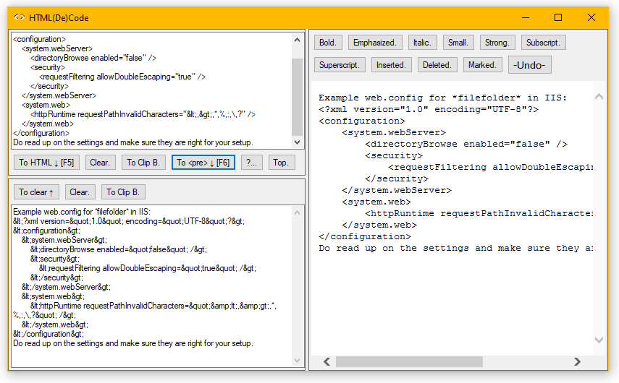
Task: Apply Deleted. formatting tag
Action: click(437, 65)
